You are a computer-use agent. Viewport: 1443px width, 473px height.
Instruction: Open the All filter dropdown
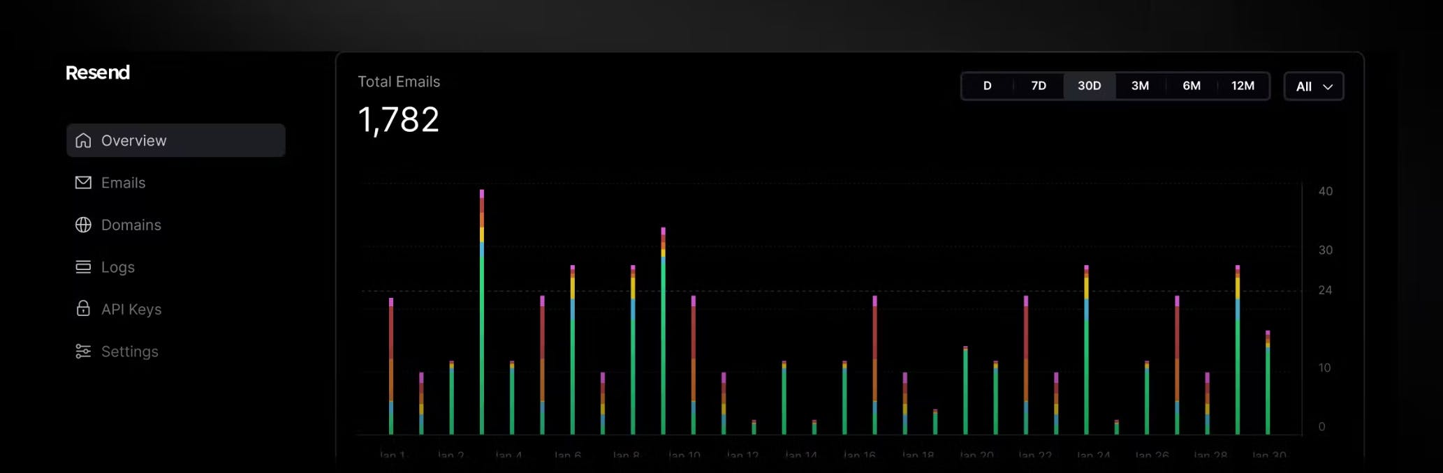[x=1314, y=87]
